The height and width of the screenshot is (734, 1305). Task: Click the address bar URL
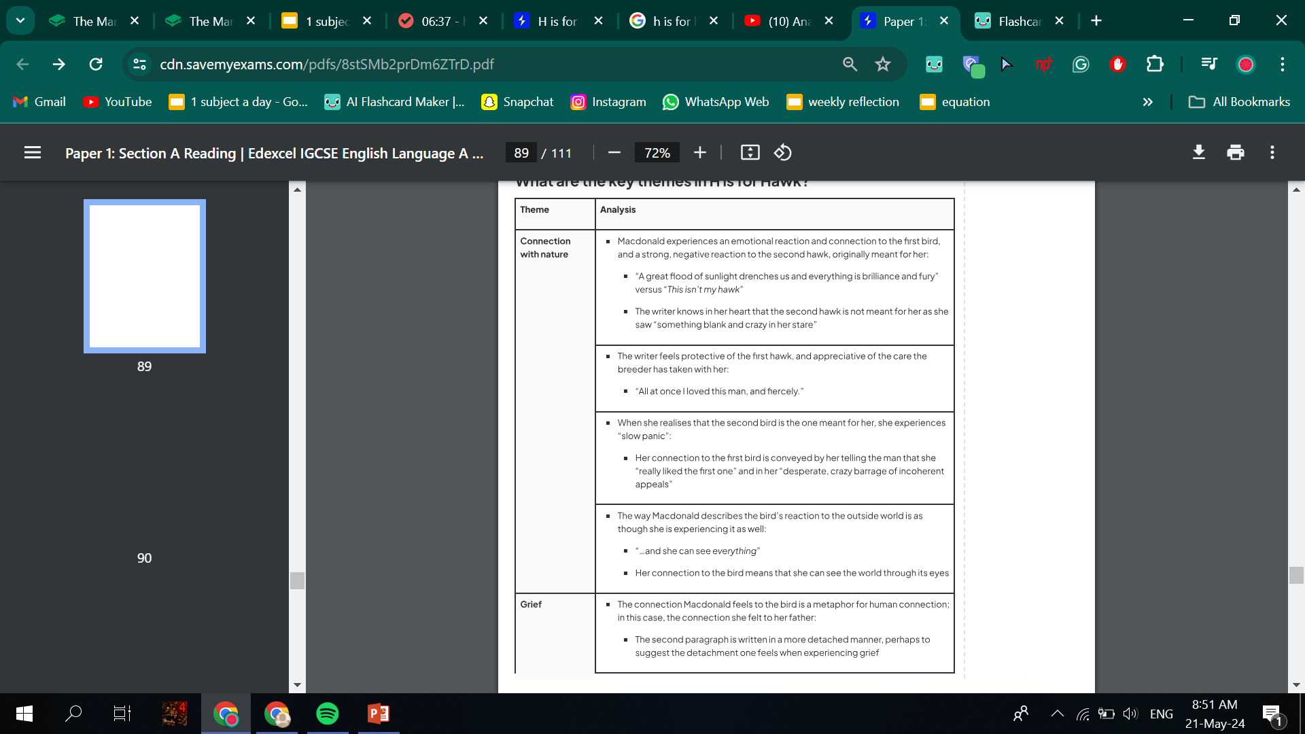(x=326, y=64)
